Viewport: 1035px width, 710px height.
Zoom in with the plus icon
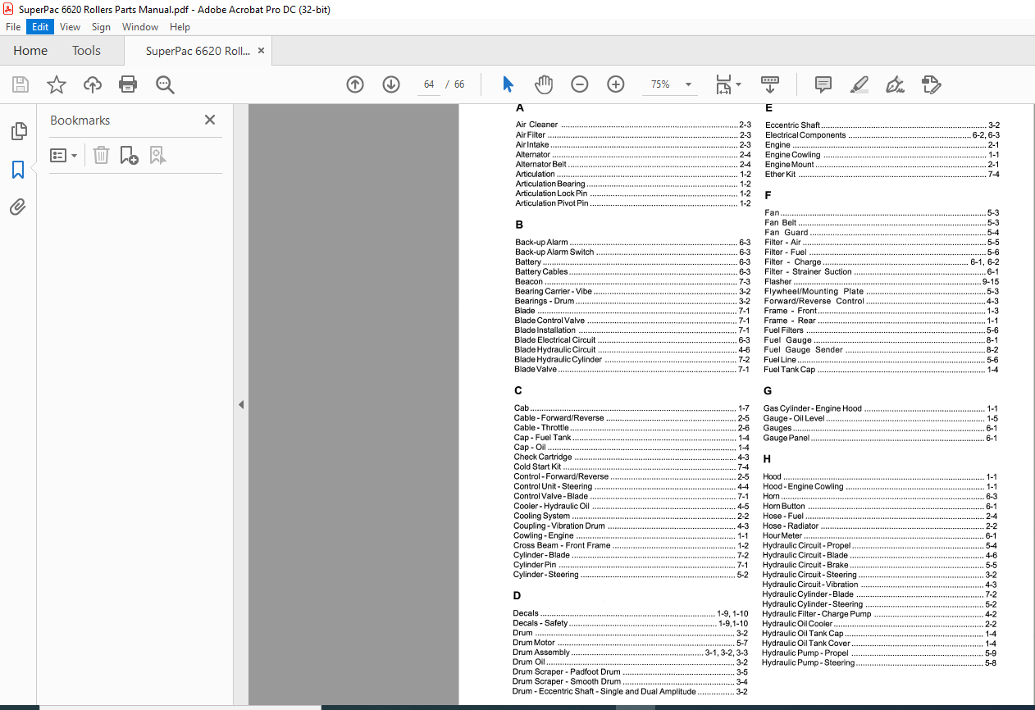(616, 84)
